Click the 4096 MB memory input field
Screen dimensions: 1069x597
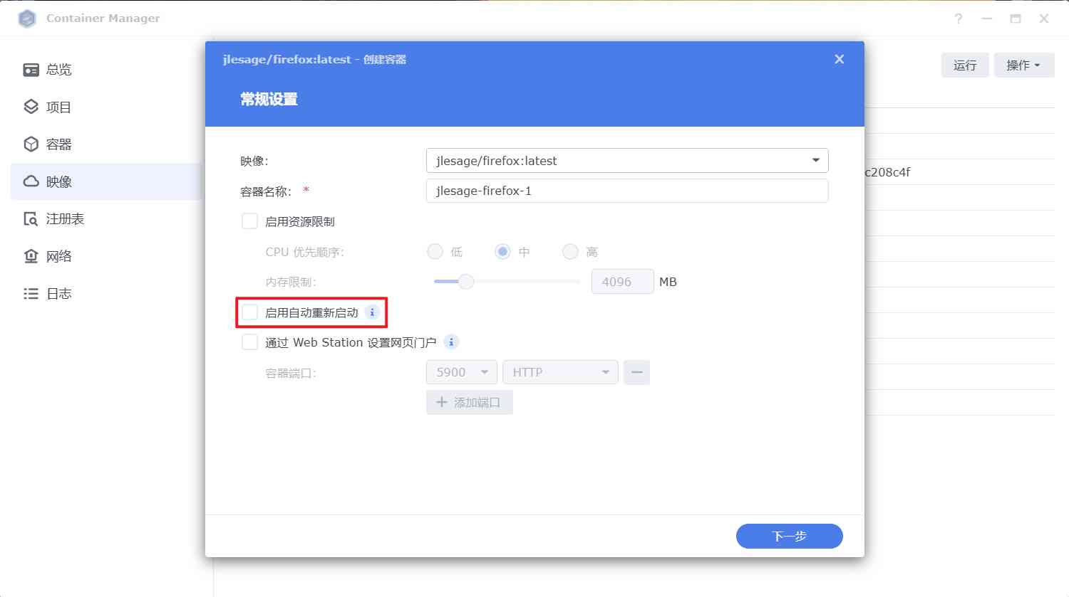(622, 282)
